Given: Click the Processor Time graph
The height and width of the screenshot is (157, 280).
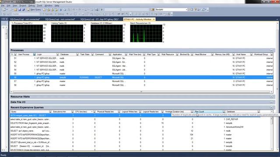Looking at the screenshot, I should pyautogui.click(x=27, y=34).
